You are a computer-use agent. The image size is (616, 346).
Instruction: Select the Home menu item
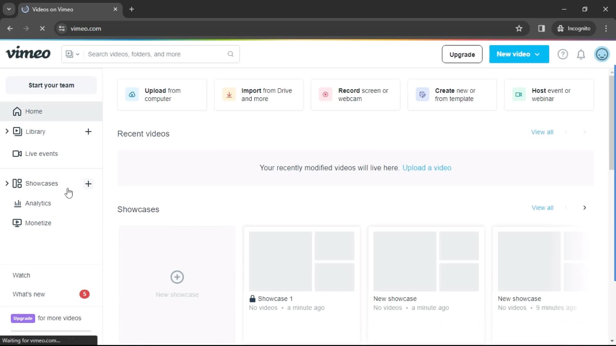click(34, 111)
